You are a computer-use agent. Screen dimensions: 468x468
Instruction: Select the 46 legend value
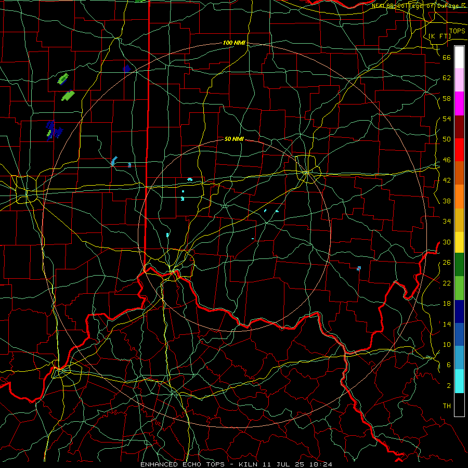click(x=447, y=160)
